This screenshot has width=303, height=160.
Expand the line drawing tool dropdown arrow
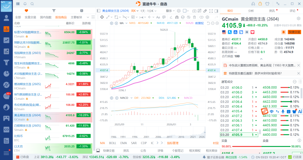pyautogui.click(x=111, y=17)
